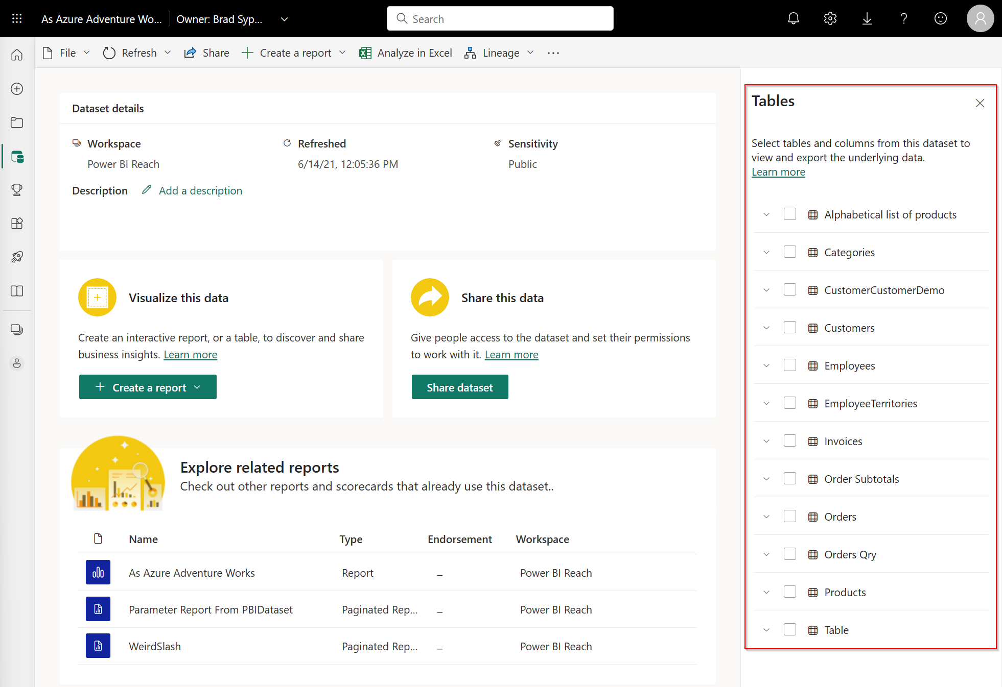Click the settings gear icon

(x=831, y=18)
